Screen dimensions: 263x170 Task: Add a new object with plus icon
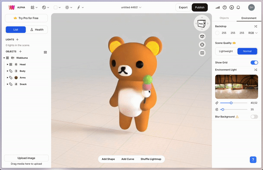21,51
